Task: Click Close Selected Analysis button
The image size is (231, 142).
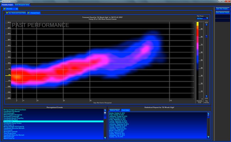Action: [x=222, y=12]
